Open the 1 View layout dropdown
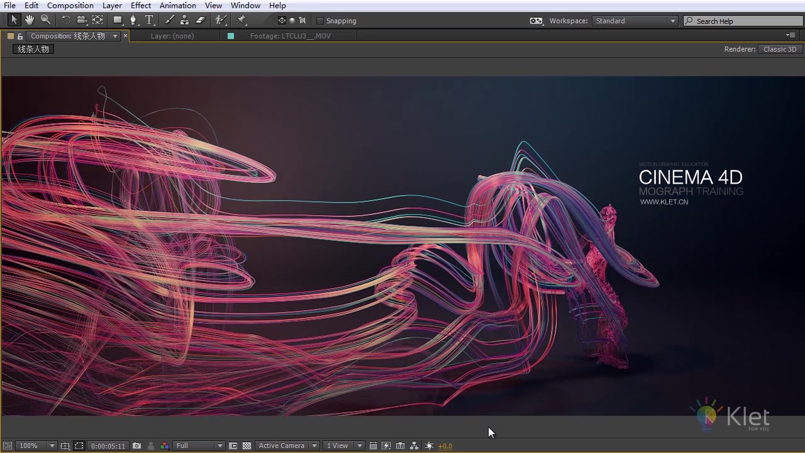This screenshot has height=453, width=805. (344, 445)
